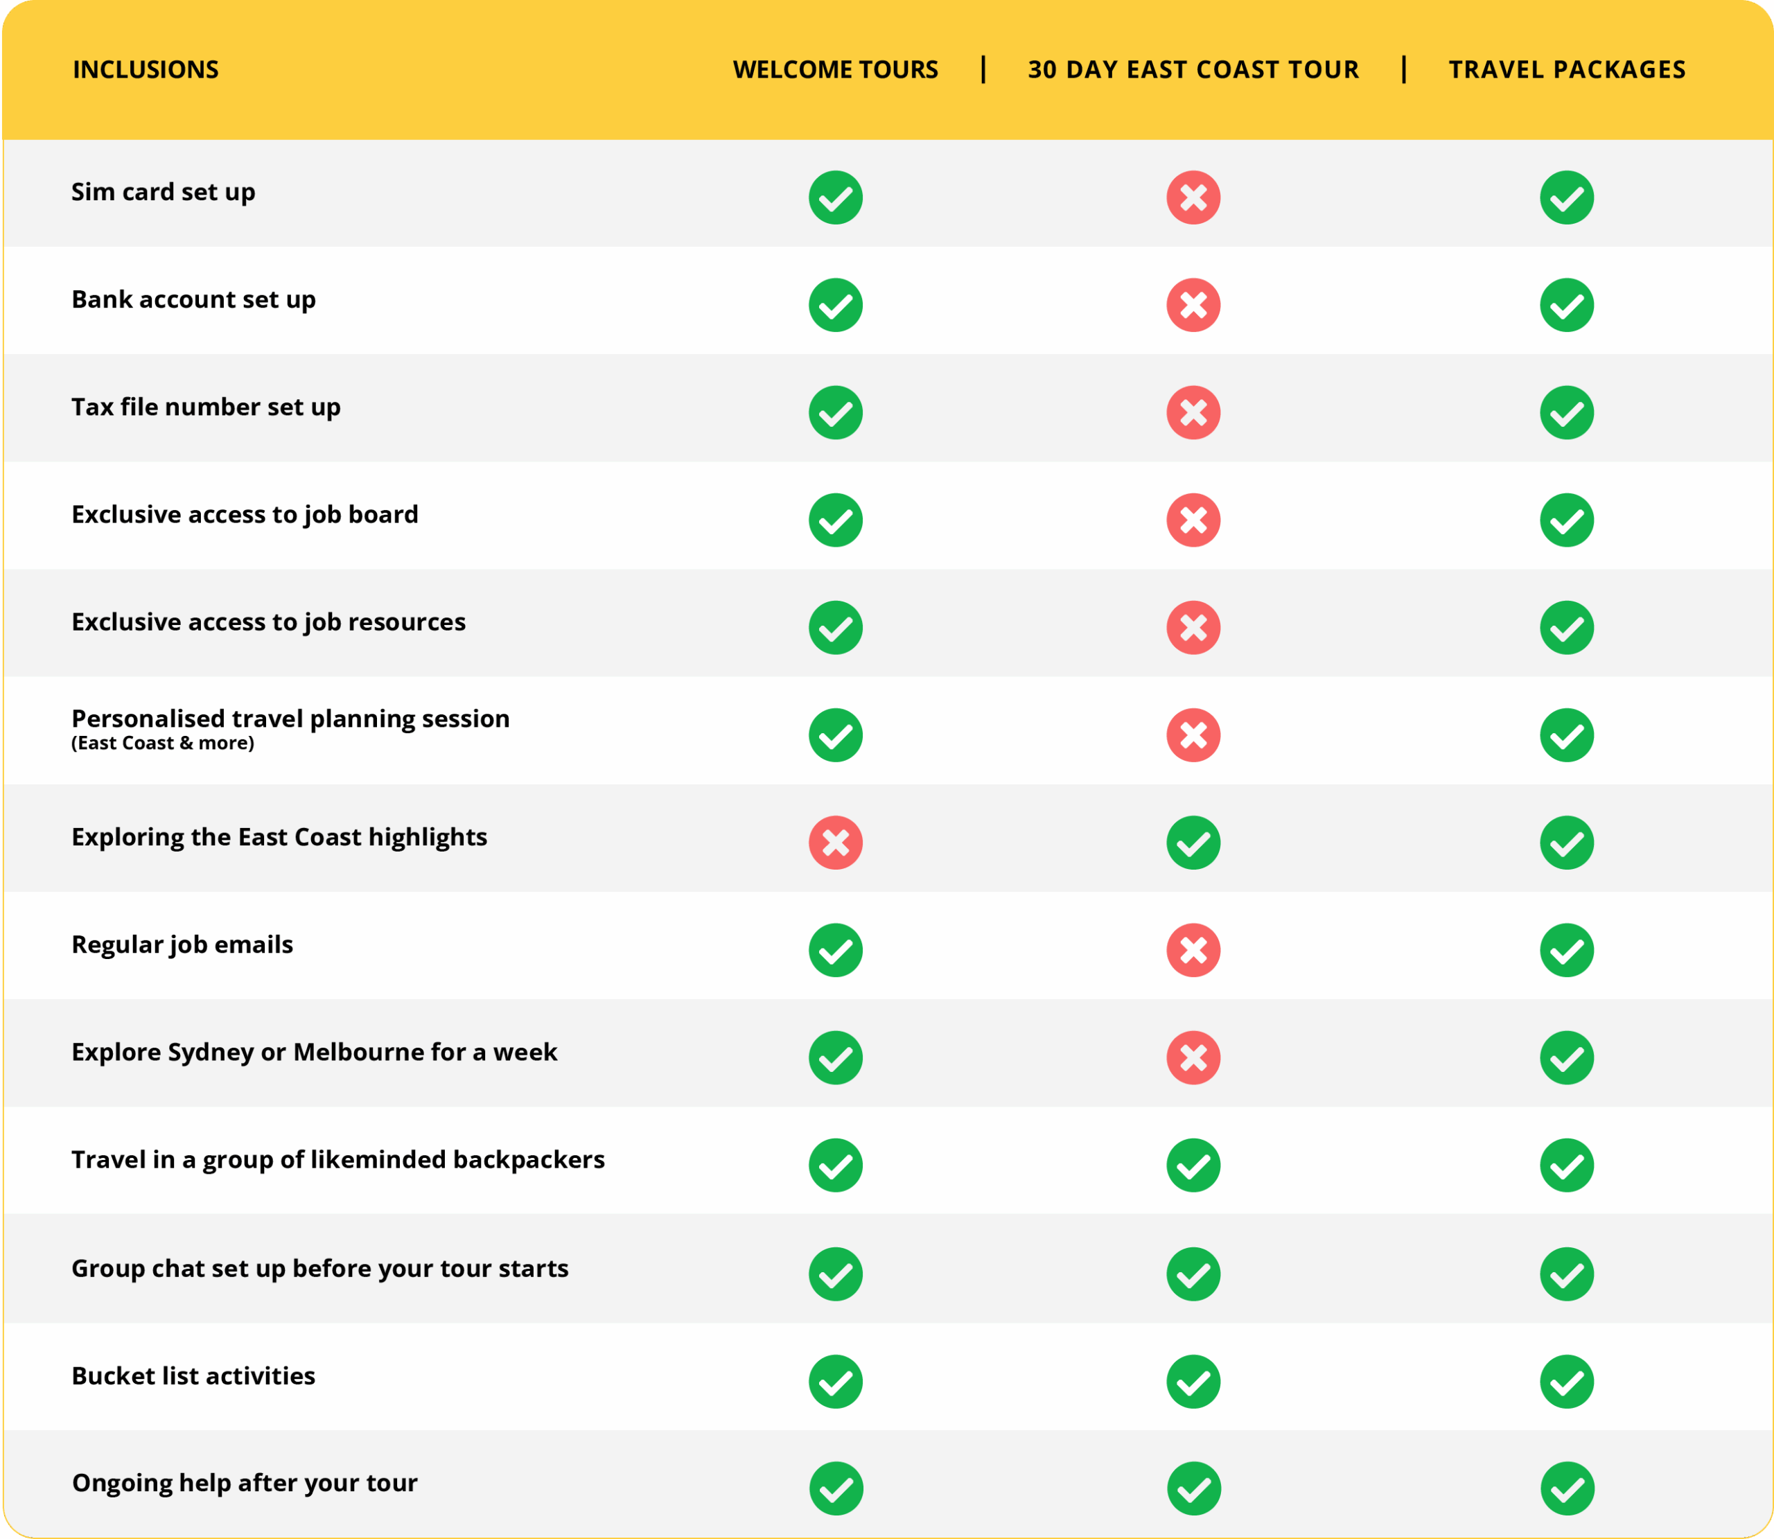Click green check for Bank account, Travel Packages
The height and width of the screenshot is (1539, 1774).
[1566, 305]
